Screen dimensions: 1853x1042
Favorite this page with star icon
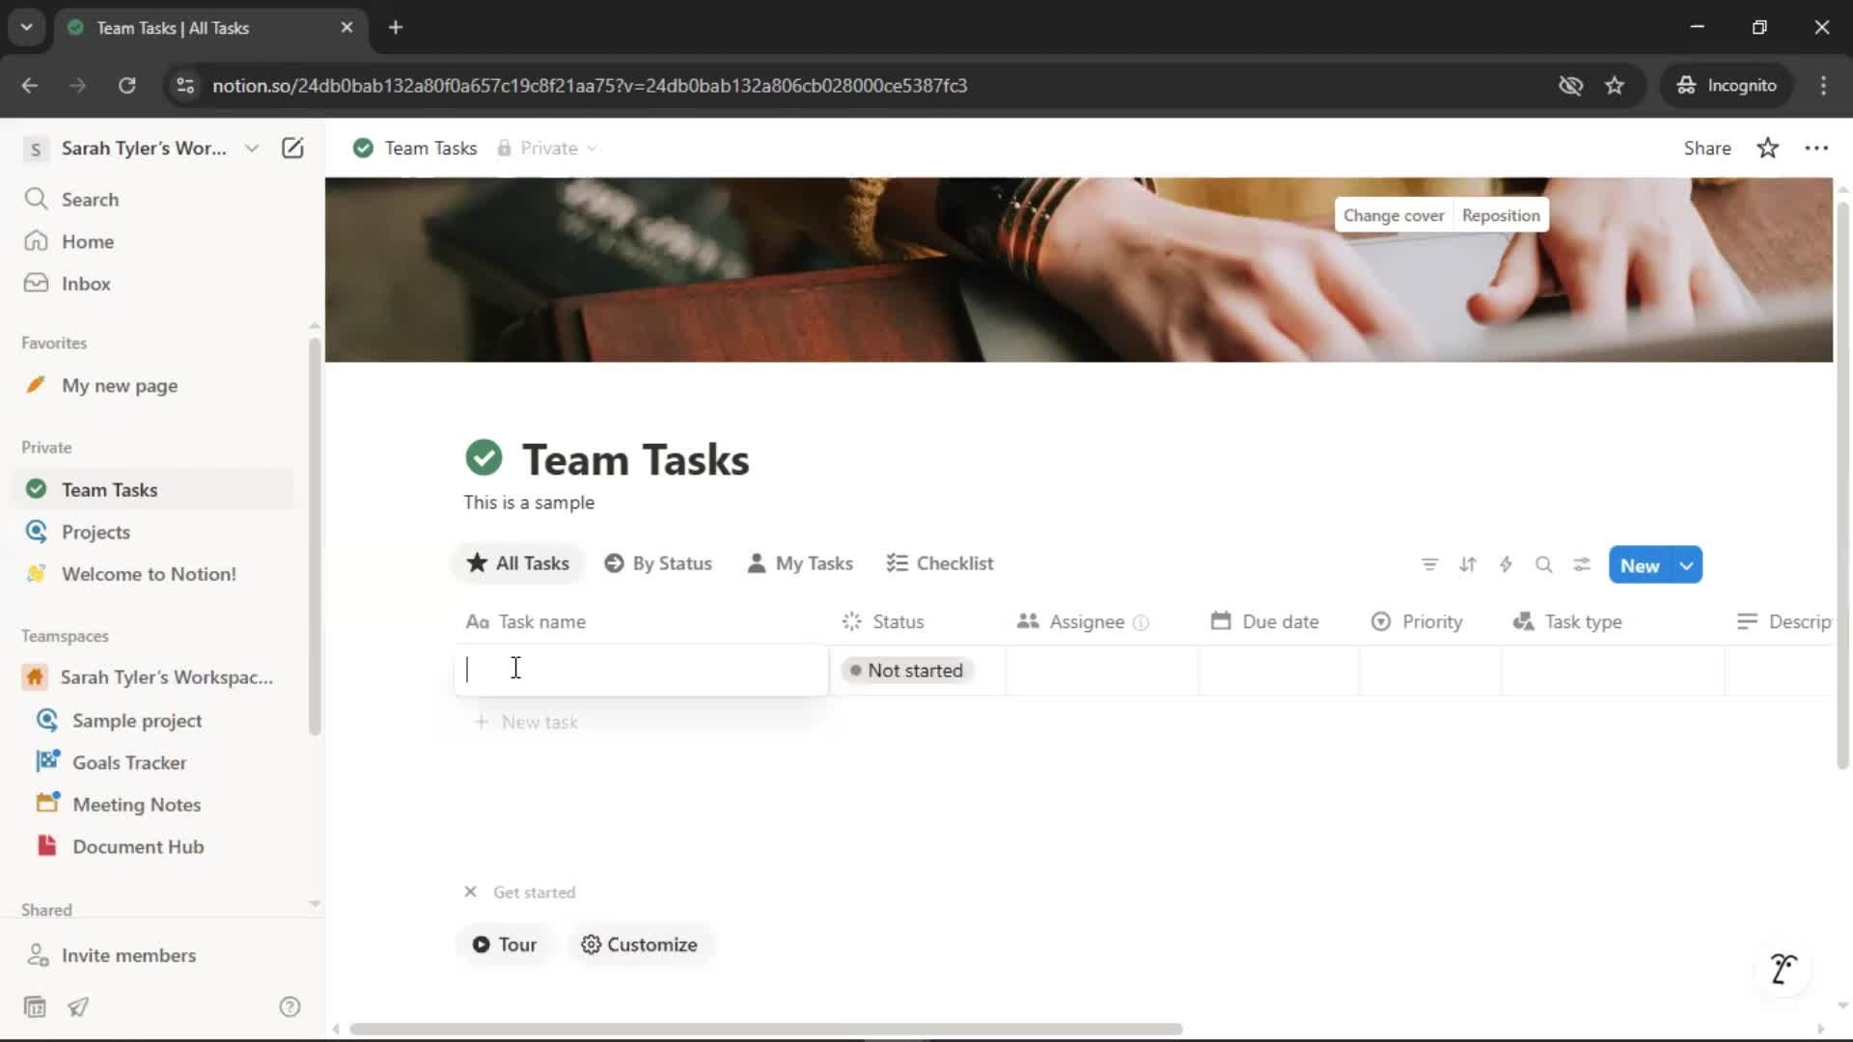point(1767,148)
